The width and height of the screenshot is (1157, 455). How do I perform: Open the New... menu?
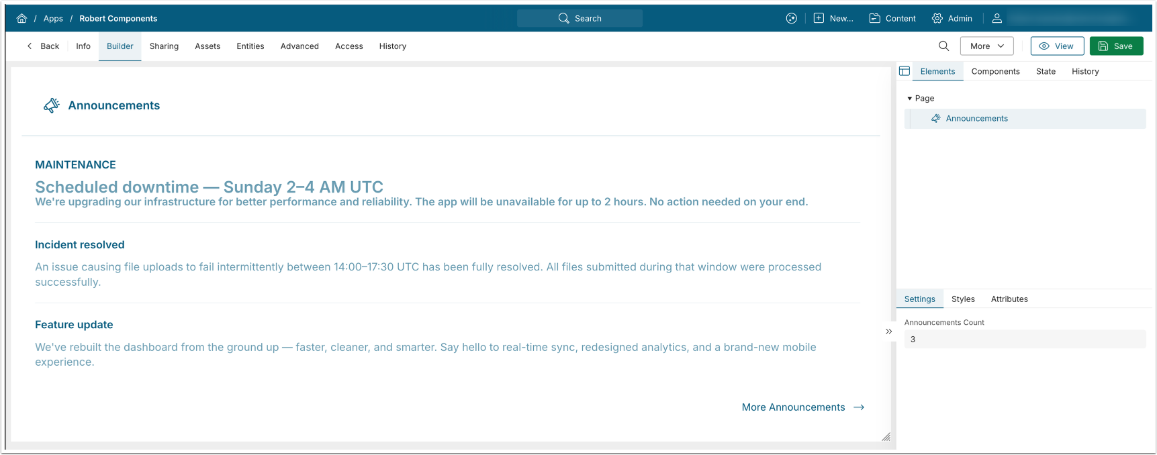pos(833,19)
